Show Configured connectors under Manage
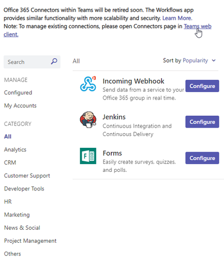The image size is (224, 259). pyautogui.click(x=18, y=93)
